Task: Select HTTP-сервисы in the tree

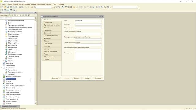Action: (13, 50)
